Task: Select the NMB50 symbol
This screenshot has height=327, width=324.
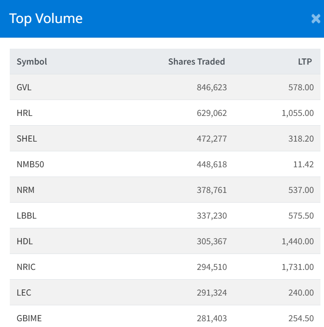Action: pyautogui.click(x=30, y=164)
